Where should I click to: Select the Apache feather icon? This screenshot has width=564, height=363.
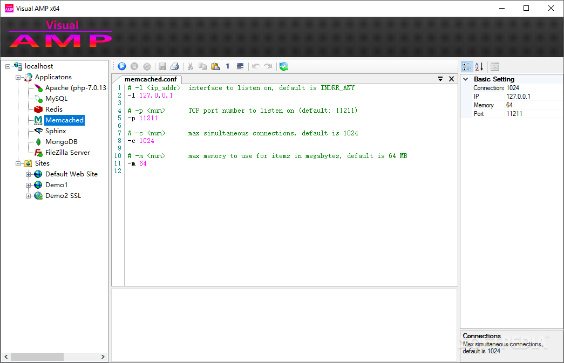pyautogui.click(x=38, y=88)
